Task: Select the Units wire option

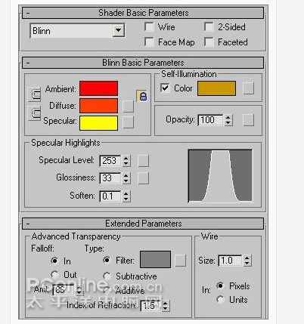Action: point(220,300)
